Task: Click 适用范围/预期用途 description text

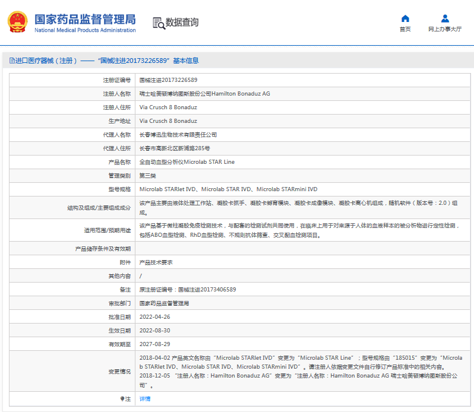Action: point(299,230)
